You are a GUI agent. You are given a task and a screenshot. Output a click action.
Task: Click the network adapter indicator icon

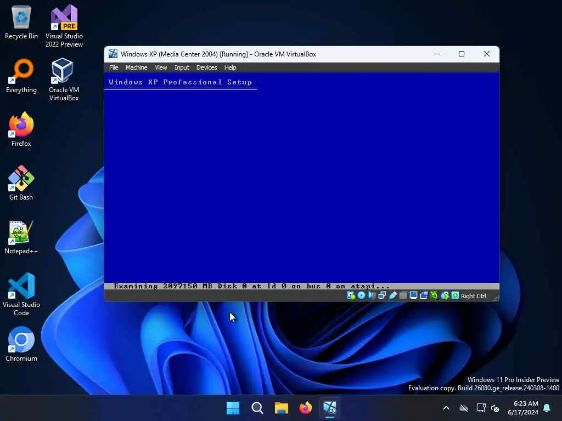click(382, 295)
